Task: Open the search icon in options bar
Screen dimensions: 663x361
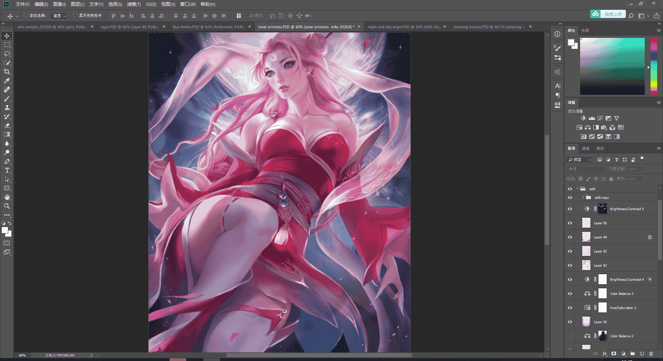Action: [x=631, y=16]
